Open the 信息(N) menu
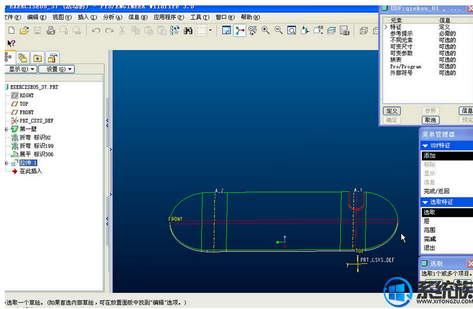The image size is (473, 309). click(138, 17)
